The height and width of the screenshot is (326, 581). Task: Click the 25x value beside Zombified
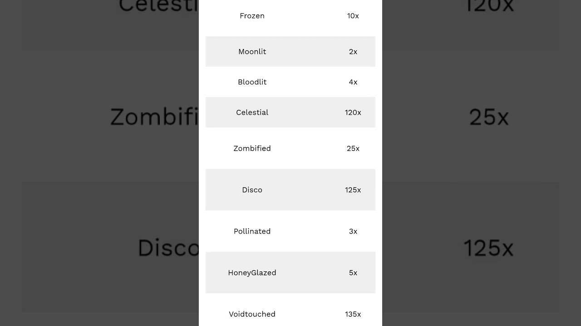353,149
